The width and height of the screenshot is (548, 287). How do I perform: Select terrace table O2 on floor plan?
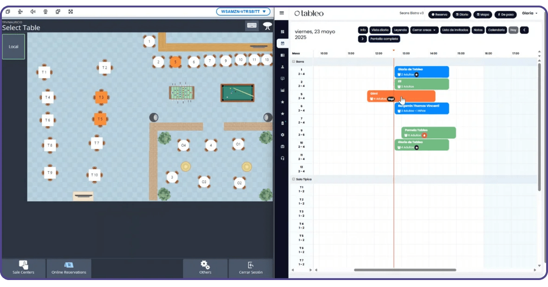[x=239, y=183]
